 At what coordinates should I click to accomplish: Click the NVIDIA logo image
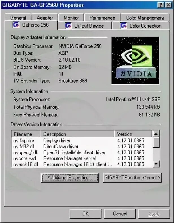pyautogui.click(x=135, y=61)
